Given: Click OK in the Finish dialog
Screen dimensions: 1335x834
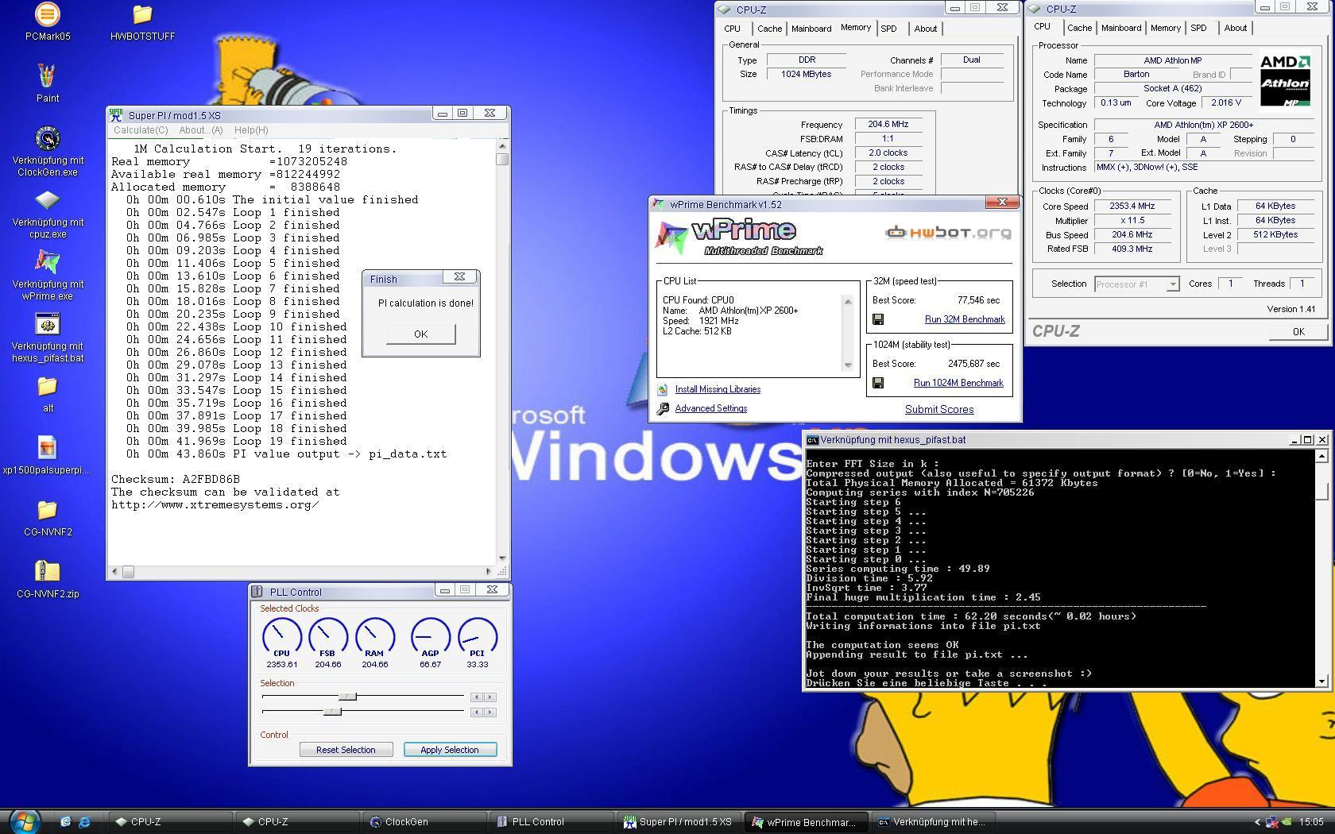Looking at the screenshot, I should (421, 334).
